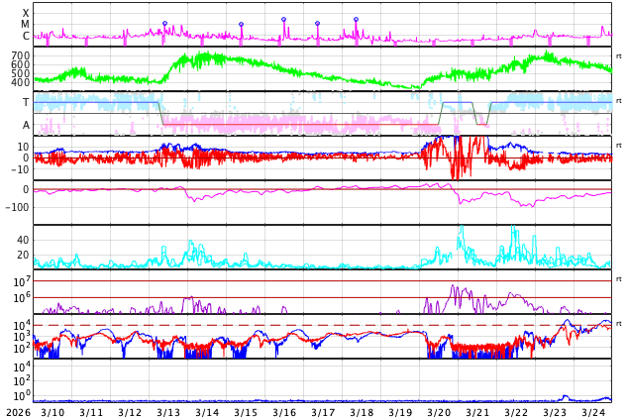
Task: Click the rt label beside the green plot
Action: pyautogui.click(x=619, y=56)
